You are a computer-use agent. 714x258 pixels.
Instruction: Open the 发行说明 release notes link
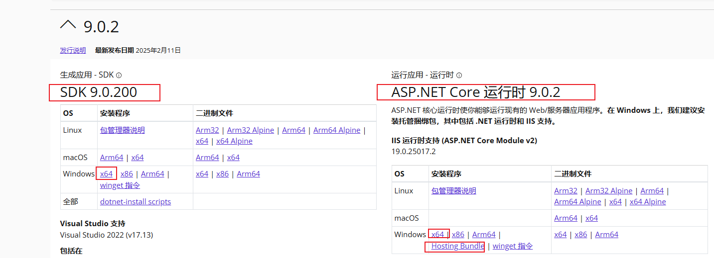(x=73, y=50)
